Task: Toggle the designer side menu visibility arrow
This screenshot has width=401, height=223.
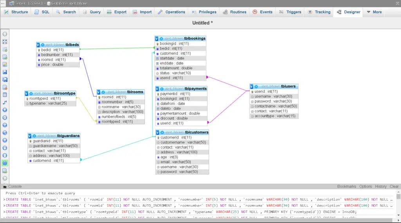Action: 5,34
